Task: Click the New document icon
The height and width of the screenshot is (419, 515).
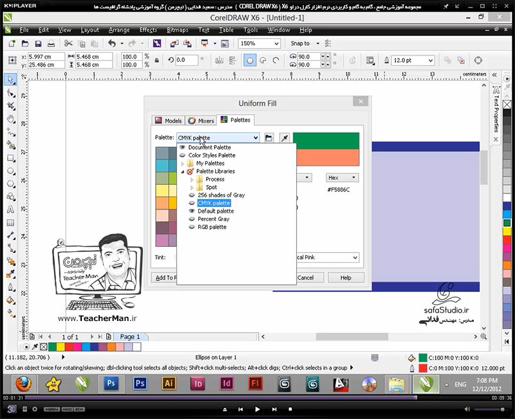Action: (x=12, y=43)
